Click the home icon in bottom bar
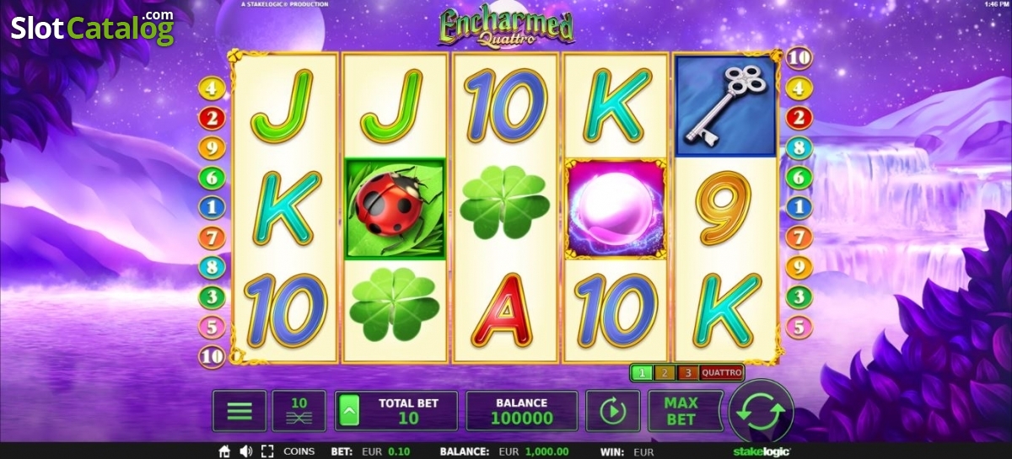 coord(224,451)
